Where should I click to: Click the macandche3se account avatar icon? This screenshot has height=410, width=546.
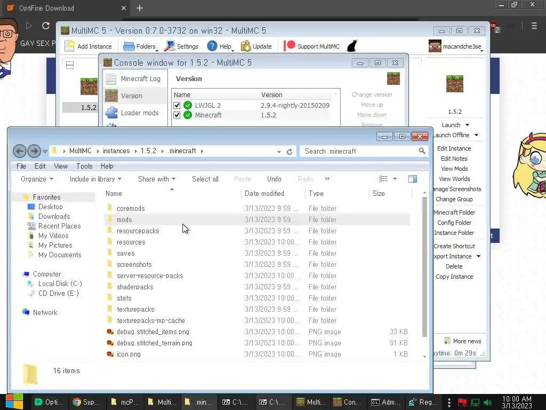435,46
